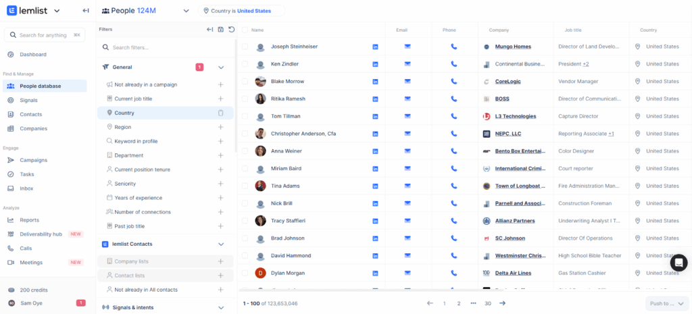The width and height of the screenshot is (692, 314).
Task: Add the Current job title filter
Action: 221,99
